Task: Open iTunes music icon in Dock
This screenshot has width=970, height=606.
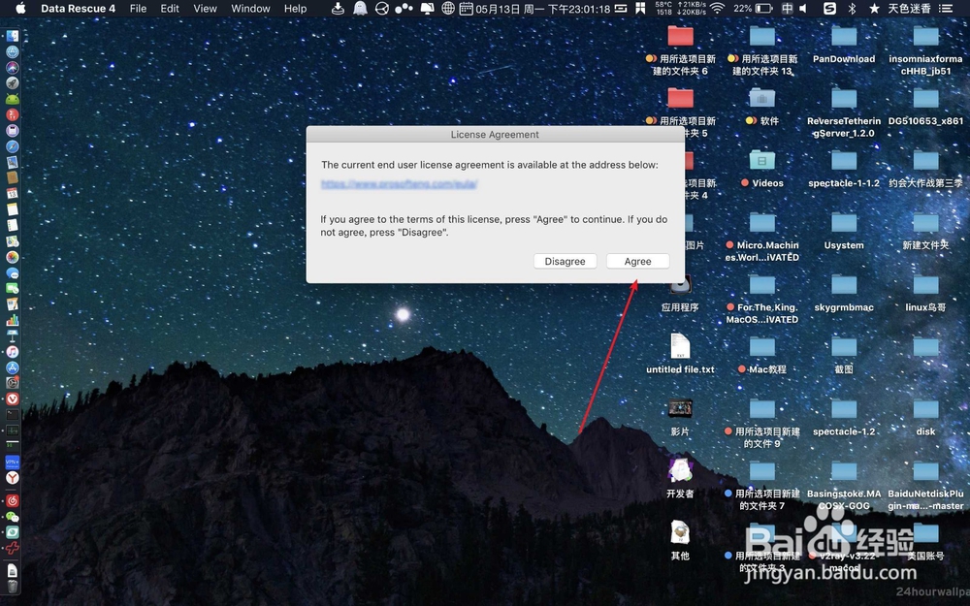Action: point(13,351)
